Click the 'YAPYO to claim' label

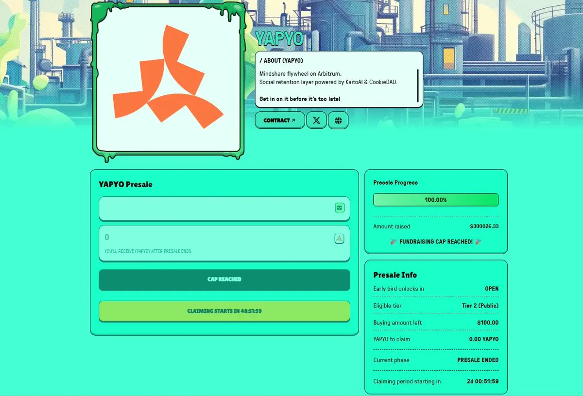pyautogui.click(x=392, y=339)
